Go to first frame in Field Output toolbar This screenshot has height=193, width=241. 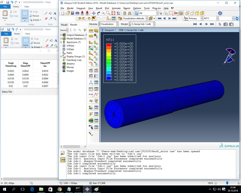(160, 18)
